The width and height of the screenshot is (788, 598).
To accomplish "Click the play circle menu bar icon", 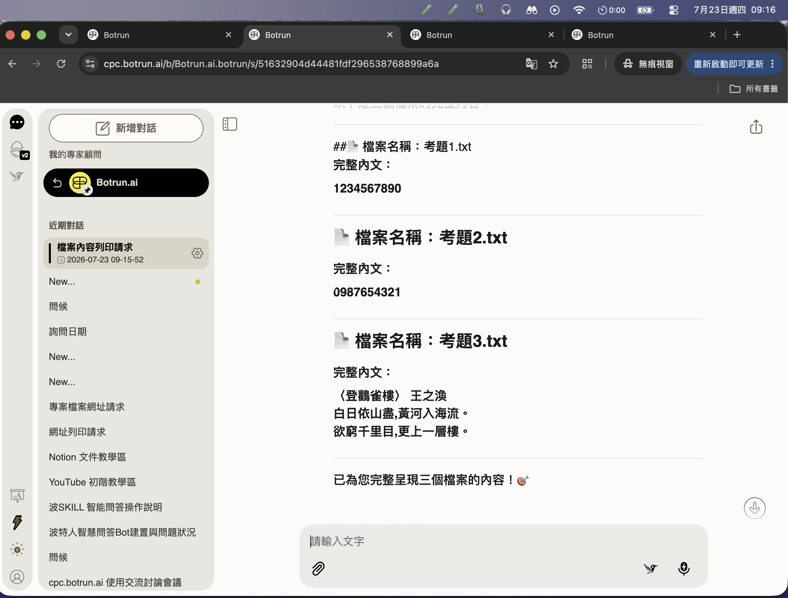I will [554, 9].
